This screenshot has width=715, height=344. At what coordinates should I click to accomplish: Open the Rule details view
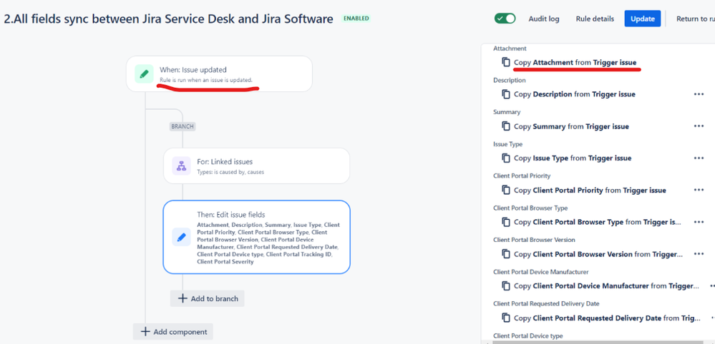pyautogui.click(x=595, y=19)
